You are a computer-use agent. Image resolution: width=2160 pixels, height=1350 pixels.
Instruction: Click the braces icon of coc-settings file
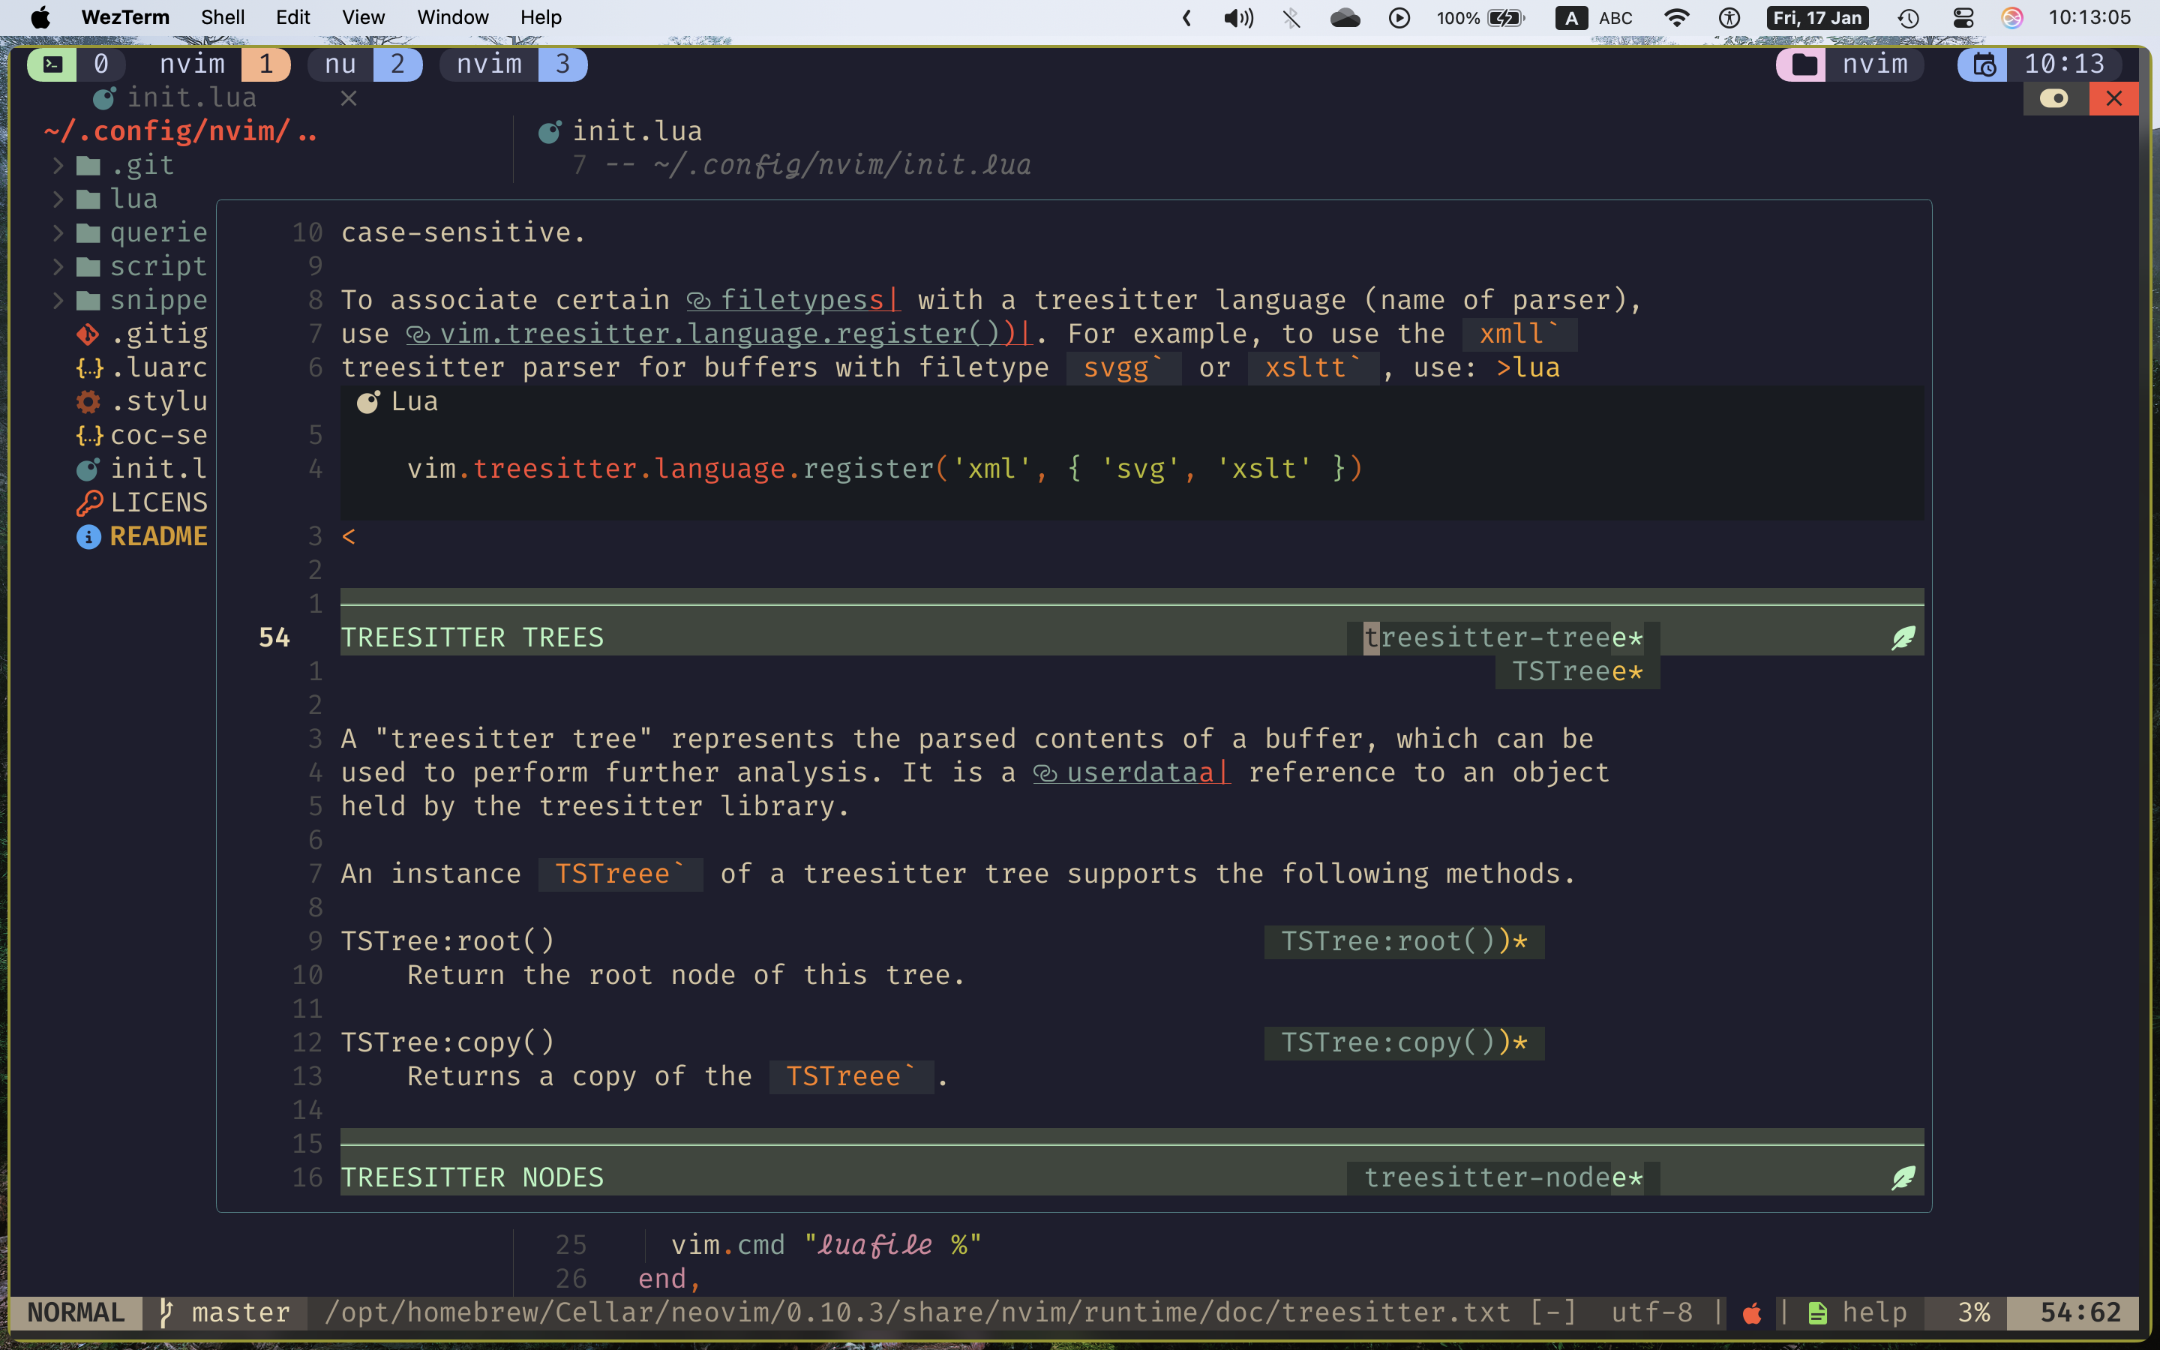[x=89, y=436]
